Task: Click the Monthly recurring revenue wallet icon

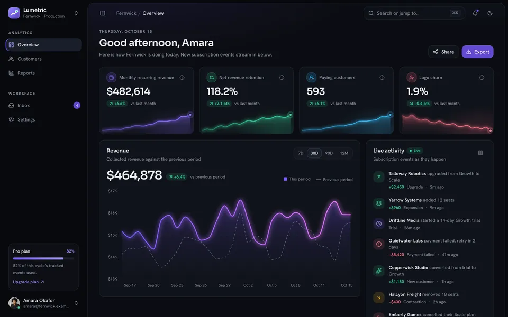Action: (x=112, y=77)
